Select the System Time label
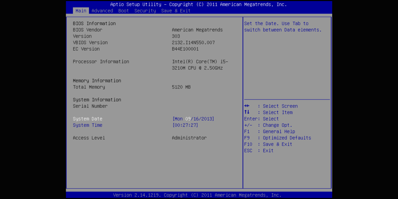This screenshot has height=199, width=398. (x=88, y=125)
